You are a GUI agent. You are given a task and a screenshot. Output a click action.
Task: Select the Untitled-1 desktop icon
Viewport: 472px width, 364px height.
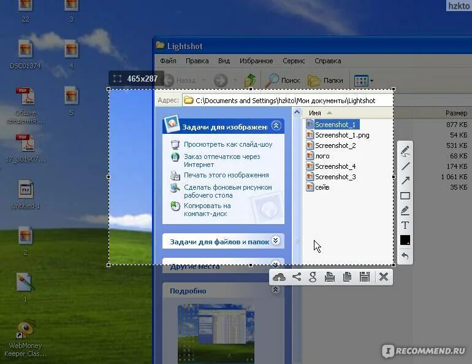point(25,195)
